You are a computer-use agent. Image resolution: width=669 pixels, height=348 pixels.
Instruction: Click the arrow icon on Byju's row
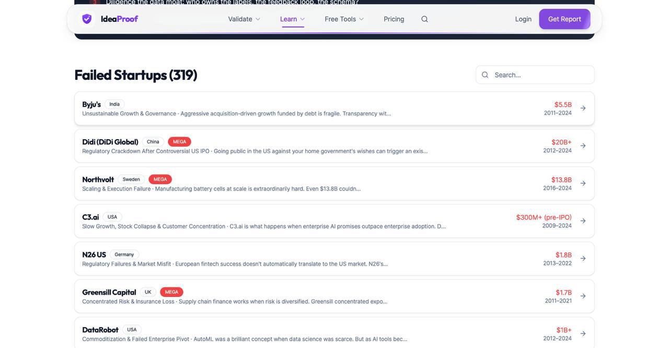click(x=583, y=109)
